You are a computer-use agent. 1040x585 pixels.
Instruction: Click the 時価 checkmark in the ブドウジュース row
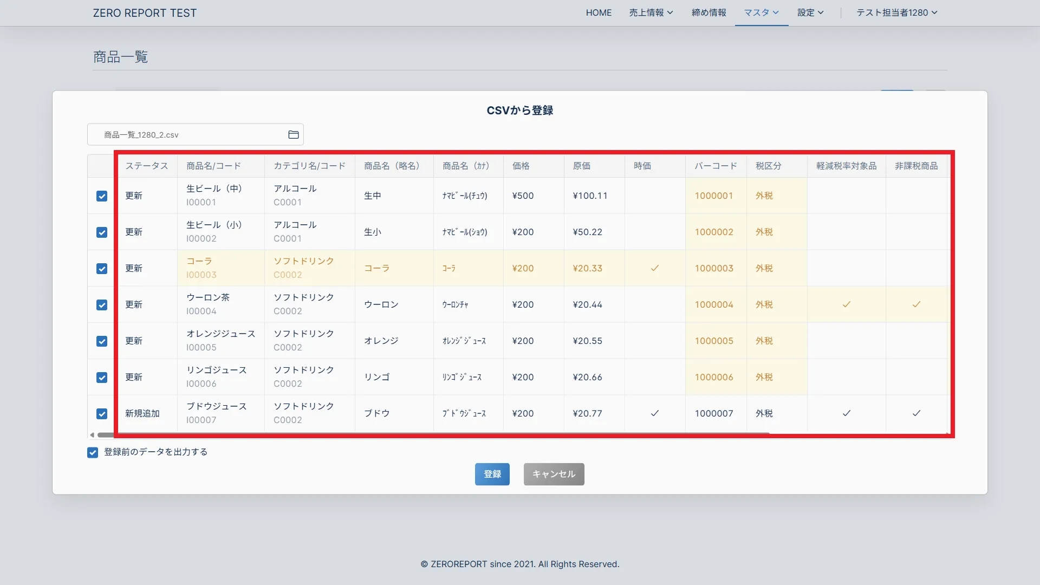[x=654, y=413]
